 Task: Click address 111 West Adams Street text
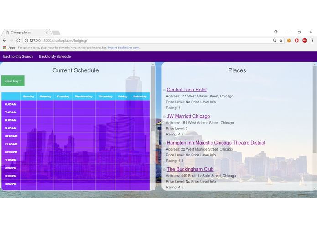(199, 96)
